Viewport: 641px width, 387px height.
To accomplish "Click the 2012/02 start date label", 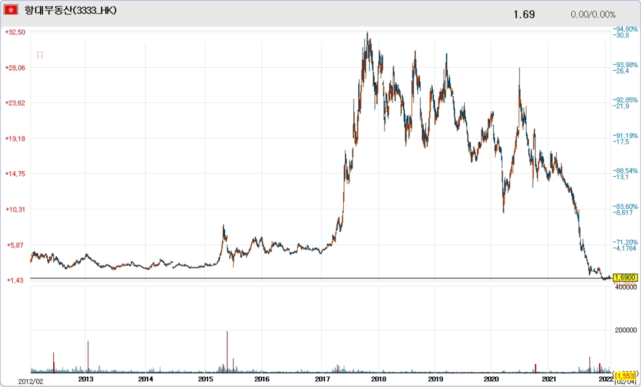I will (x=31, y=381).
